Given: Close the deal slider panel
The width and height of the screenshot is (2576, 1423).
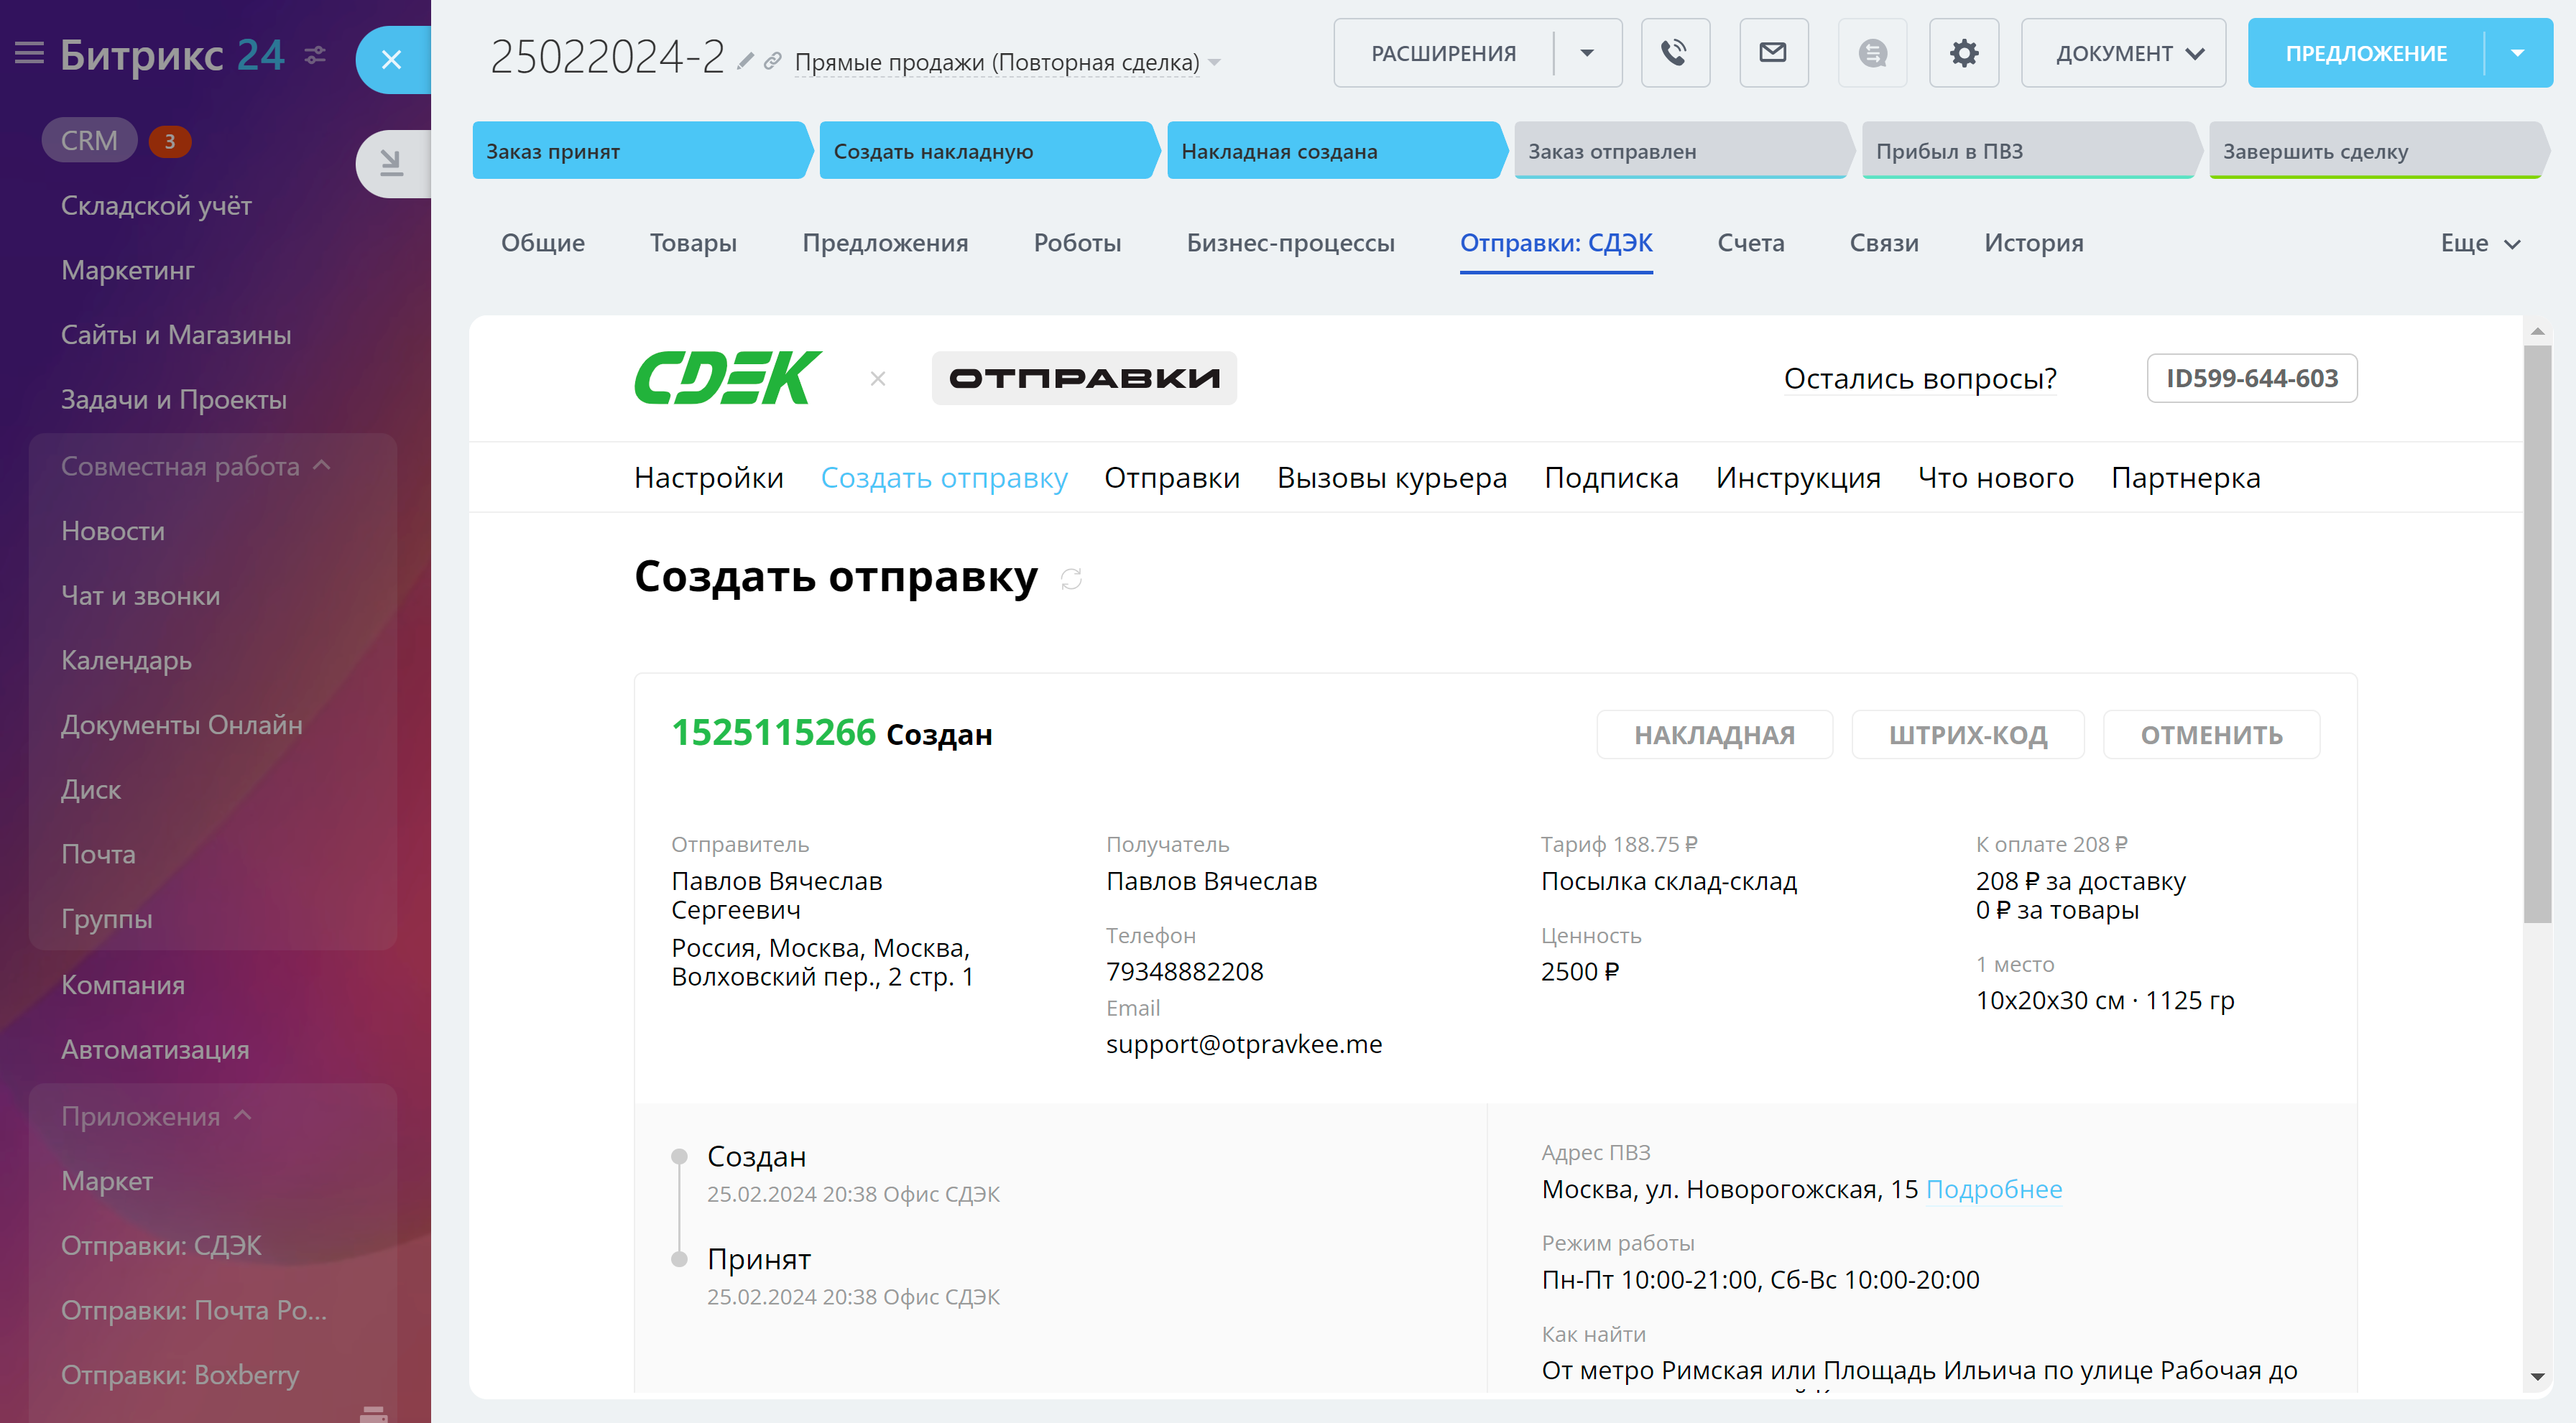Looking at the screenshot, I should point(392,60).
